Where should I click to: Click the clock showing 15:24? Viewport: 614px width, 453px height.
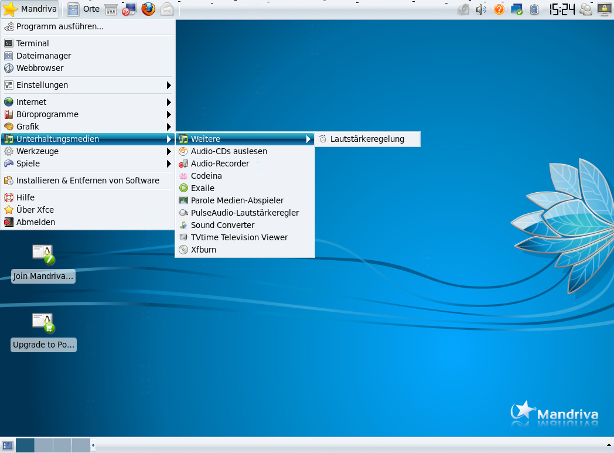561,9
